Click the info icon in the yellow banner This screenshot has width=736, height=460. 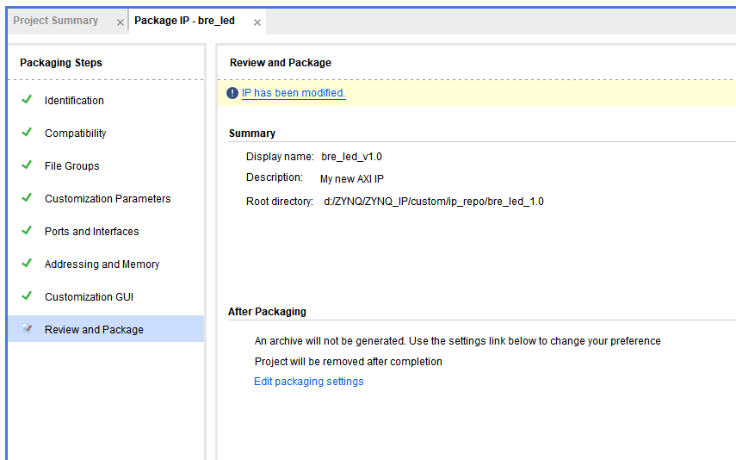[x=232, y=93]
